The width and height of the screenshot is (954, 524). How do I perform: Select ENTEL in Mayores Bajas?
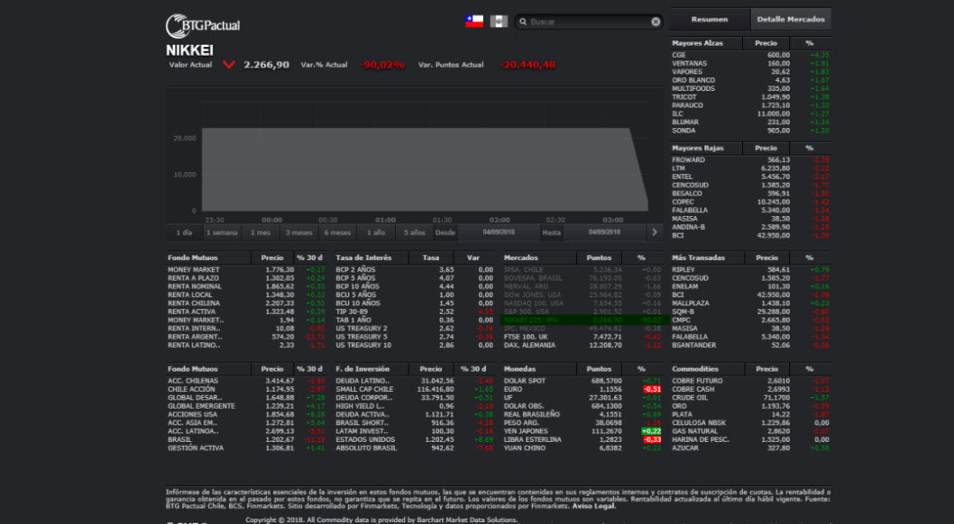pyautogui.click(x=751, y=176)
